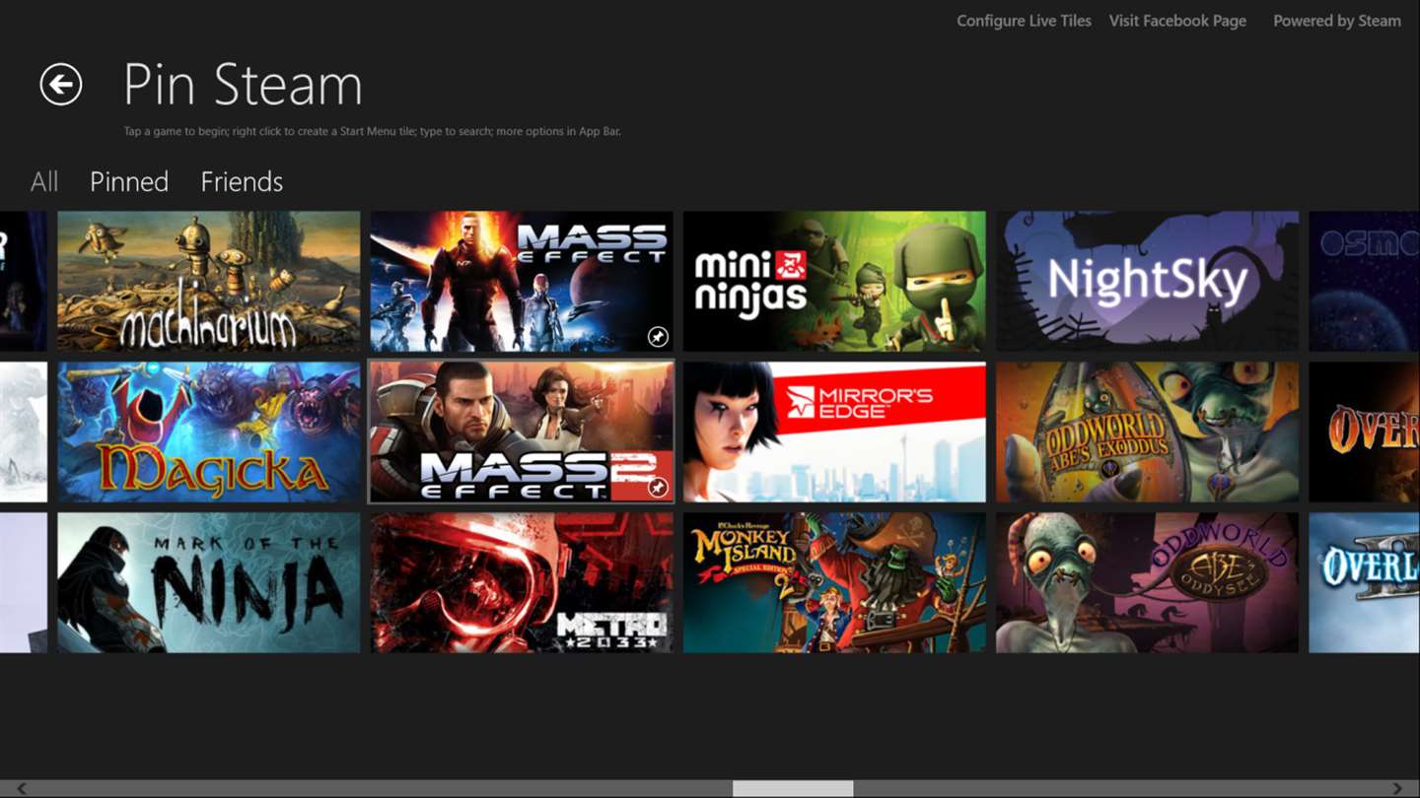Select the partially visible Osmos tile
This screenshot has height=798, width=1420.
[1365, 282]
